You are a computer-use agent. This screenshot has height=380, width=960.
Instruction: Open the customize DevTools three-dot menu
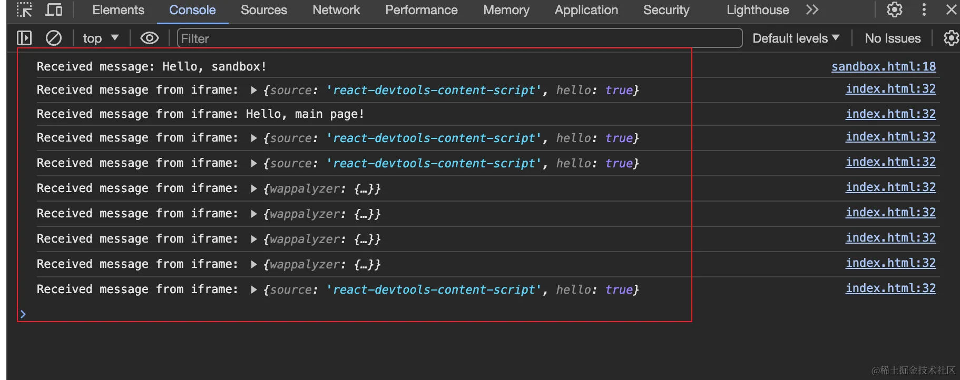(x=924, y=10)
